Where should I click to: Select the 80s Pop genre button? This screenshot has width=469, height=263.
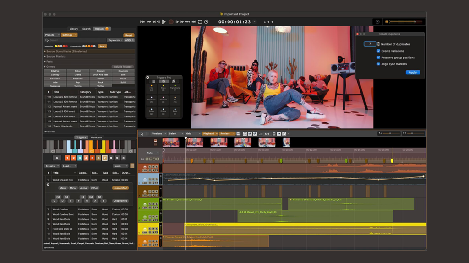point(55,71)
